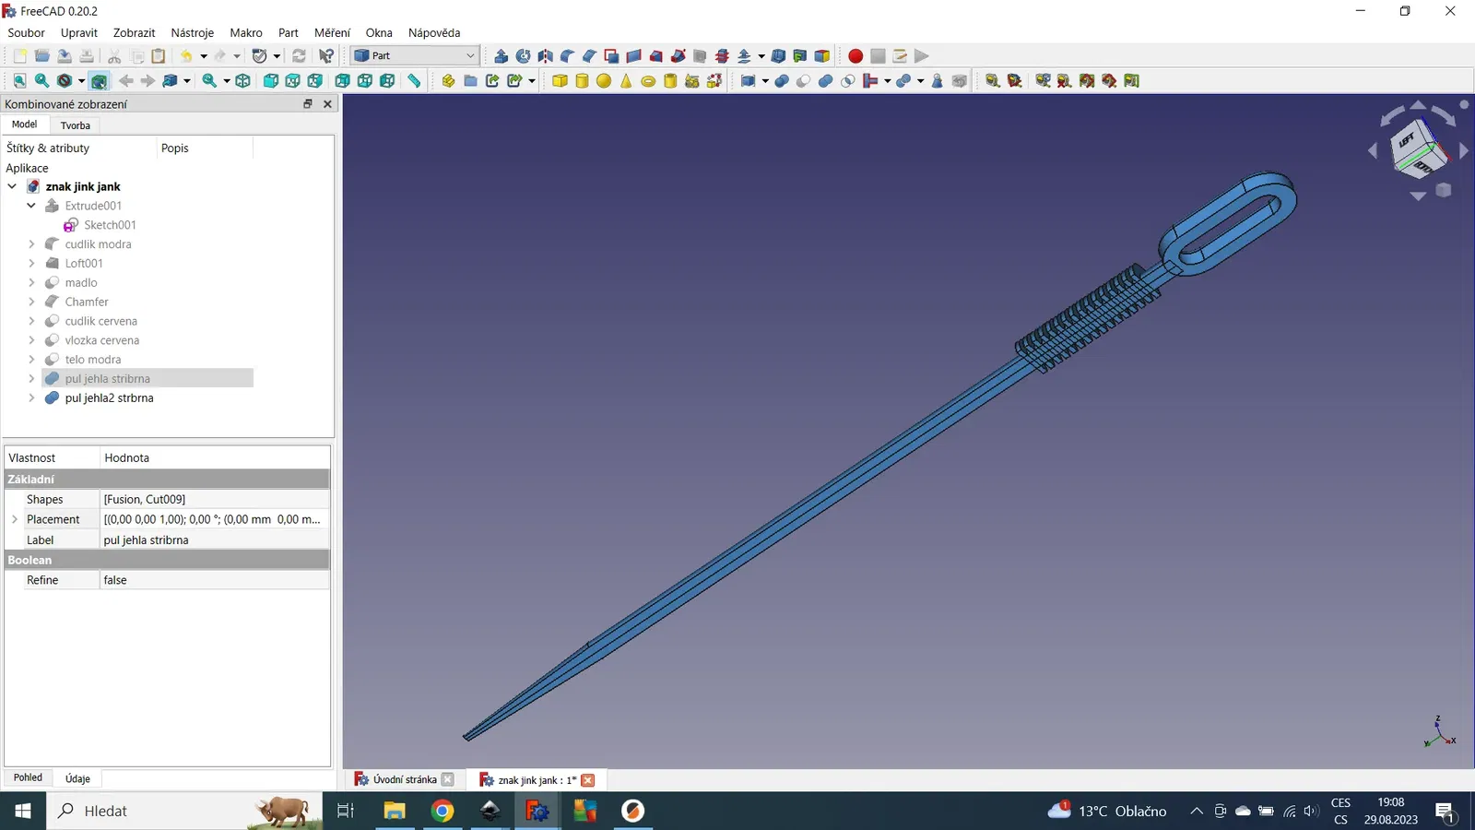Select the measure distance ruler tool
The width and height of the screenshot is (1475, 830).
[415, 81]
